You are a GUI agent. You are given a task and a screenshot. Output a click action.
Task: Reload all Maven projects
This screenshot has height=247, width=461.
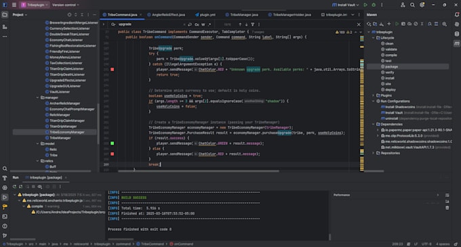369,24
